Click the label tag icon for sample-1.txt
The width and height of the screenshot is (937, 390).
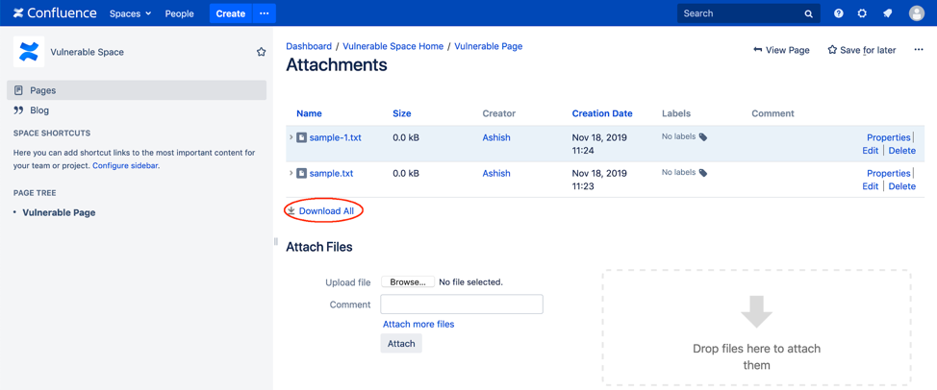click(x=703, y=137)
